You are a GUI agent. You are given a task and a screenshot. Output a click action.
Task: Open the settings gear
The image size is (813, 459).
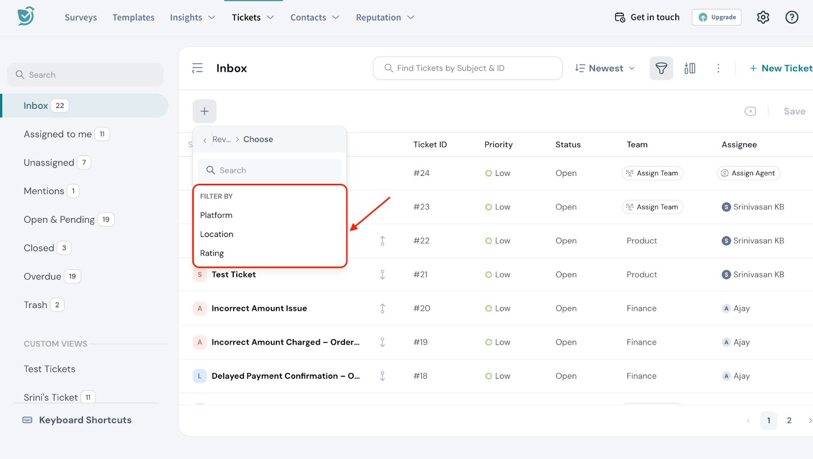tap(763, 17)
